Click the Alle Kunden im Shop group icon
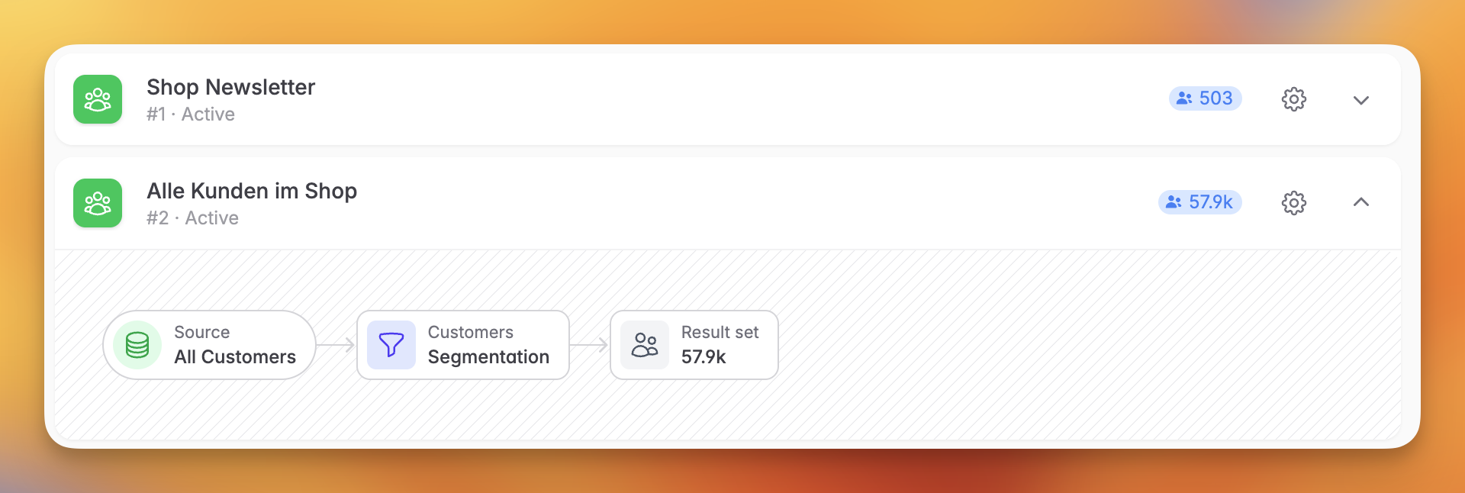This screenshot has width=1465, height=493. [98, 203]
